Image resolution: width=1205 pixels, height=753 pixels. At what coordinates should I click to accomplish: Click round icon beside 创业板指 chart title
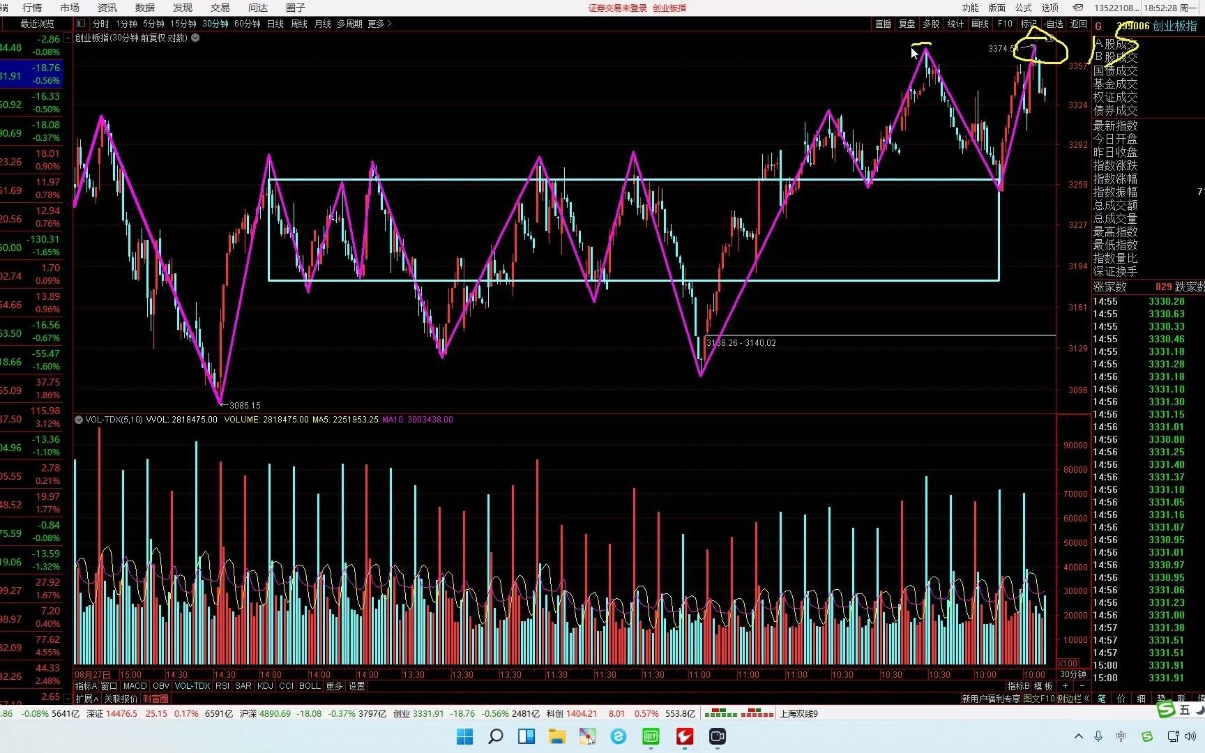[196, 38]
